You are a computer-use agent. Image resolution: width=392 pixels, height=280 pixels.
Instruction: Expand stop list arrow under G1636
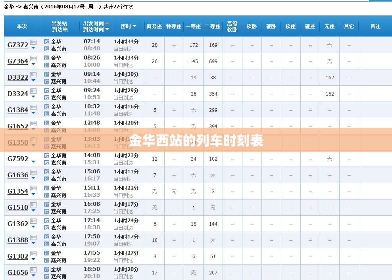(x=33, y=178)
